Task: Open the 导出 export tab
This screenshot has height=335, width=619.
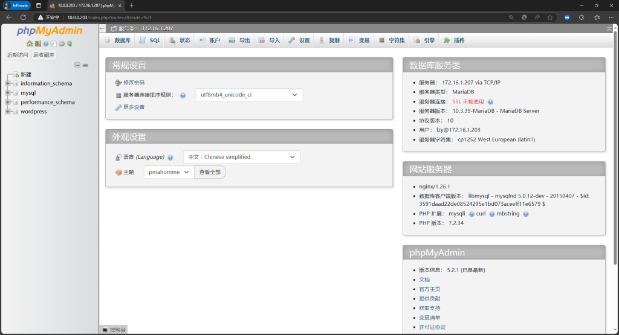Action: pos(239,40)
